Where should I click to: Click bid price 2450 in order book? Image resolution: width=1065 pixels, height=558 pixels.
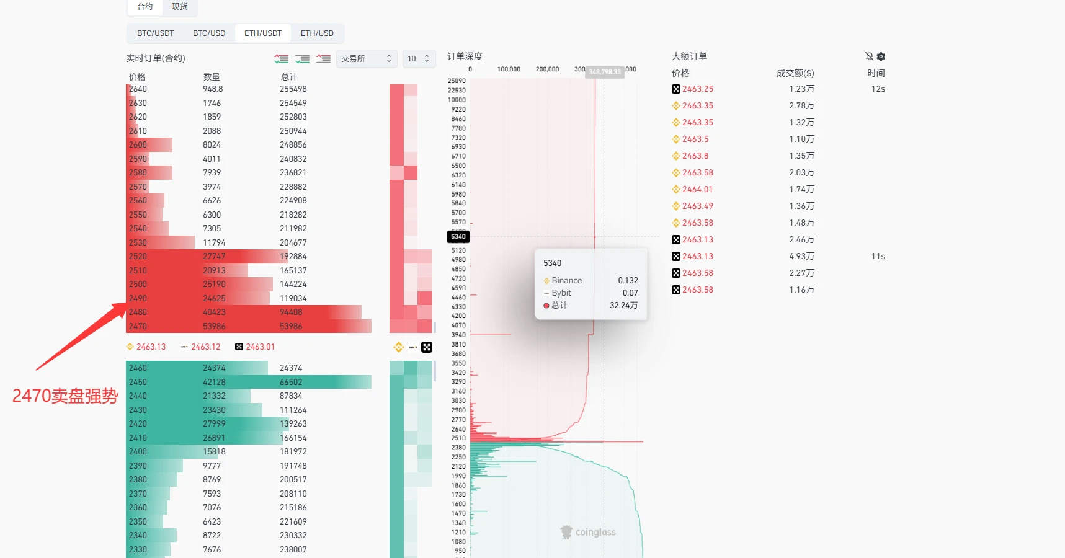click(x=138, y=383)
